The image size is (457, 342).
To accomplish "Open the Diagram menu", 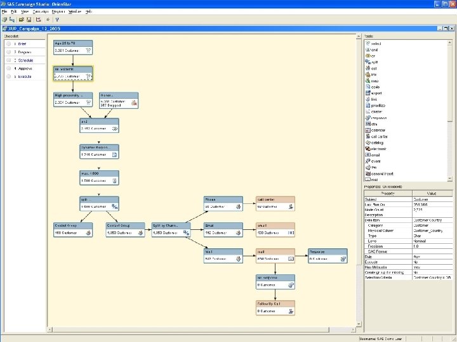I will coord(58,11).
